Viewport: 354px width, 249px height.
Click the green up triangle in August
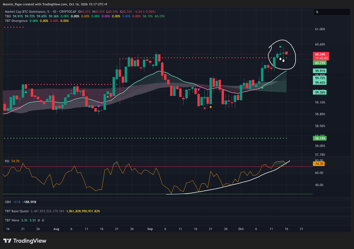coord(108,96)
